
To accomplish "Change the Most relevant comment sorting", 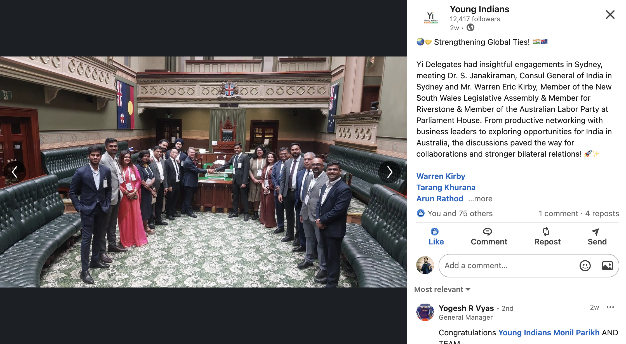I will coord(442,289).
